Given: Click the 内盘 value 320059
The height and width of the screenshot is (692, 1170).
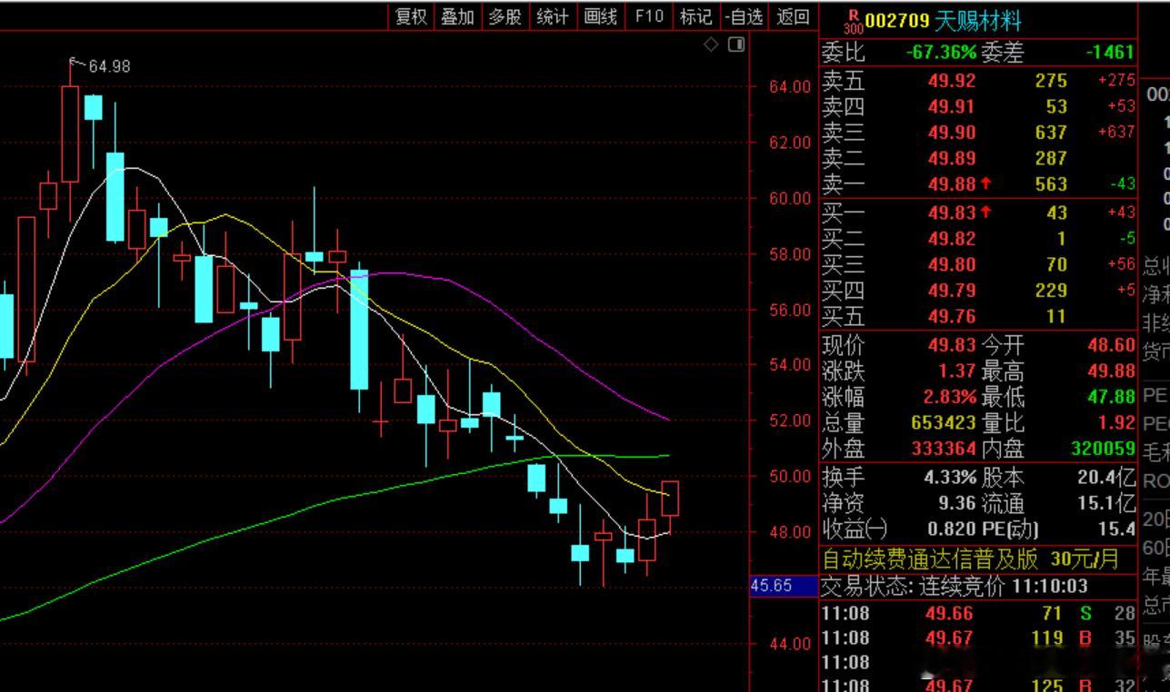Looking at the screenshot, I should 1103,449.
